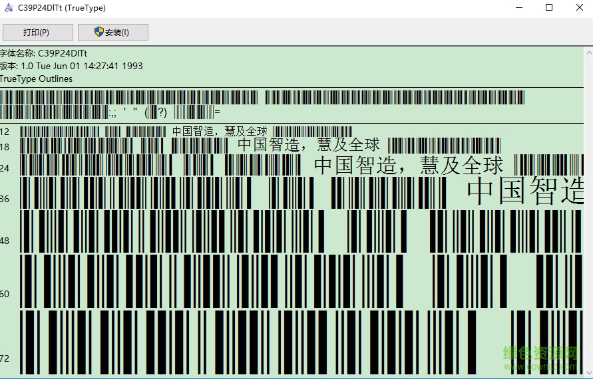Minimize the font viewer window
The image size is (593, 379).
click(x=519, y=7)
